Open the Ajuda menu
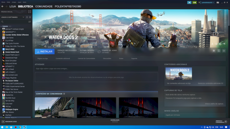The image size is (230, 129). tap(24, 2)
